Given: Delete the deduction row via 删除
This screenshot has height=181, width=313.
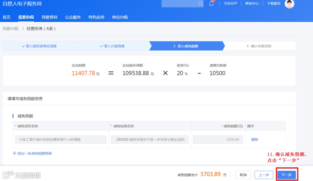Looking at the screenshot, I should pos(254,139).
